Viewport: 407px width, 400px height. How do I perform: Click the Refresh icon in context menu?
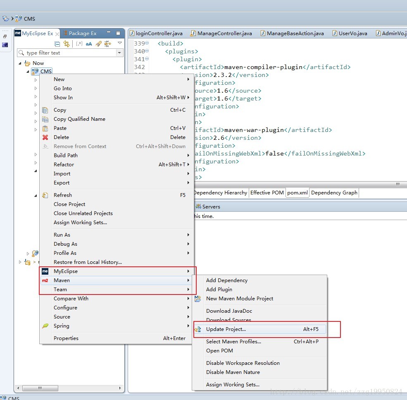pyautogui.click(x=45, y=195)
